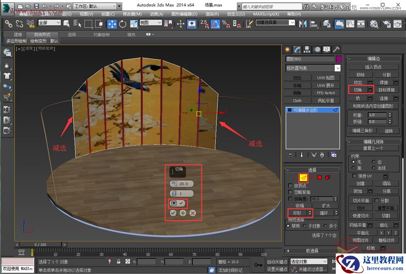Open Select by Name list
The image size is (406, 274).
pyautogui.click(x=77, y=24)
